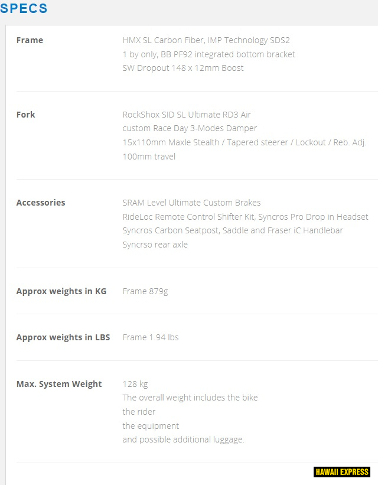Click the 100mm travel text
Viewport: 378px width, 485px height.
(149, 157)
